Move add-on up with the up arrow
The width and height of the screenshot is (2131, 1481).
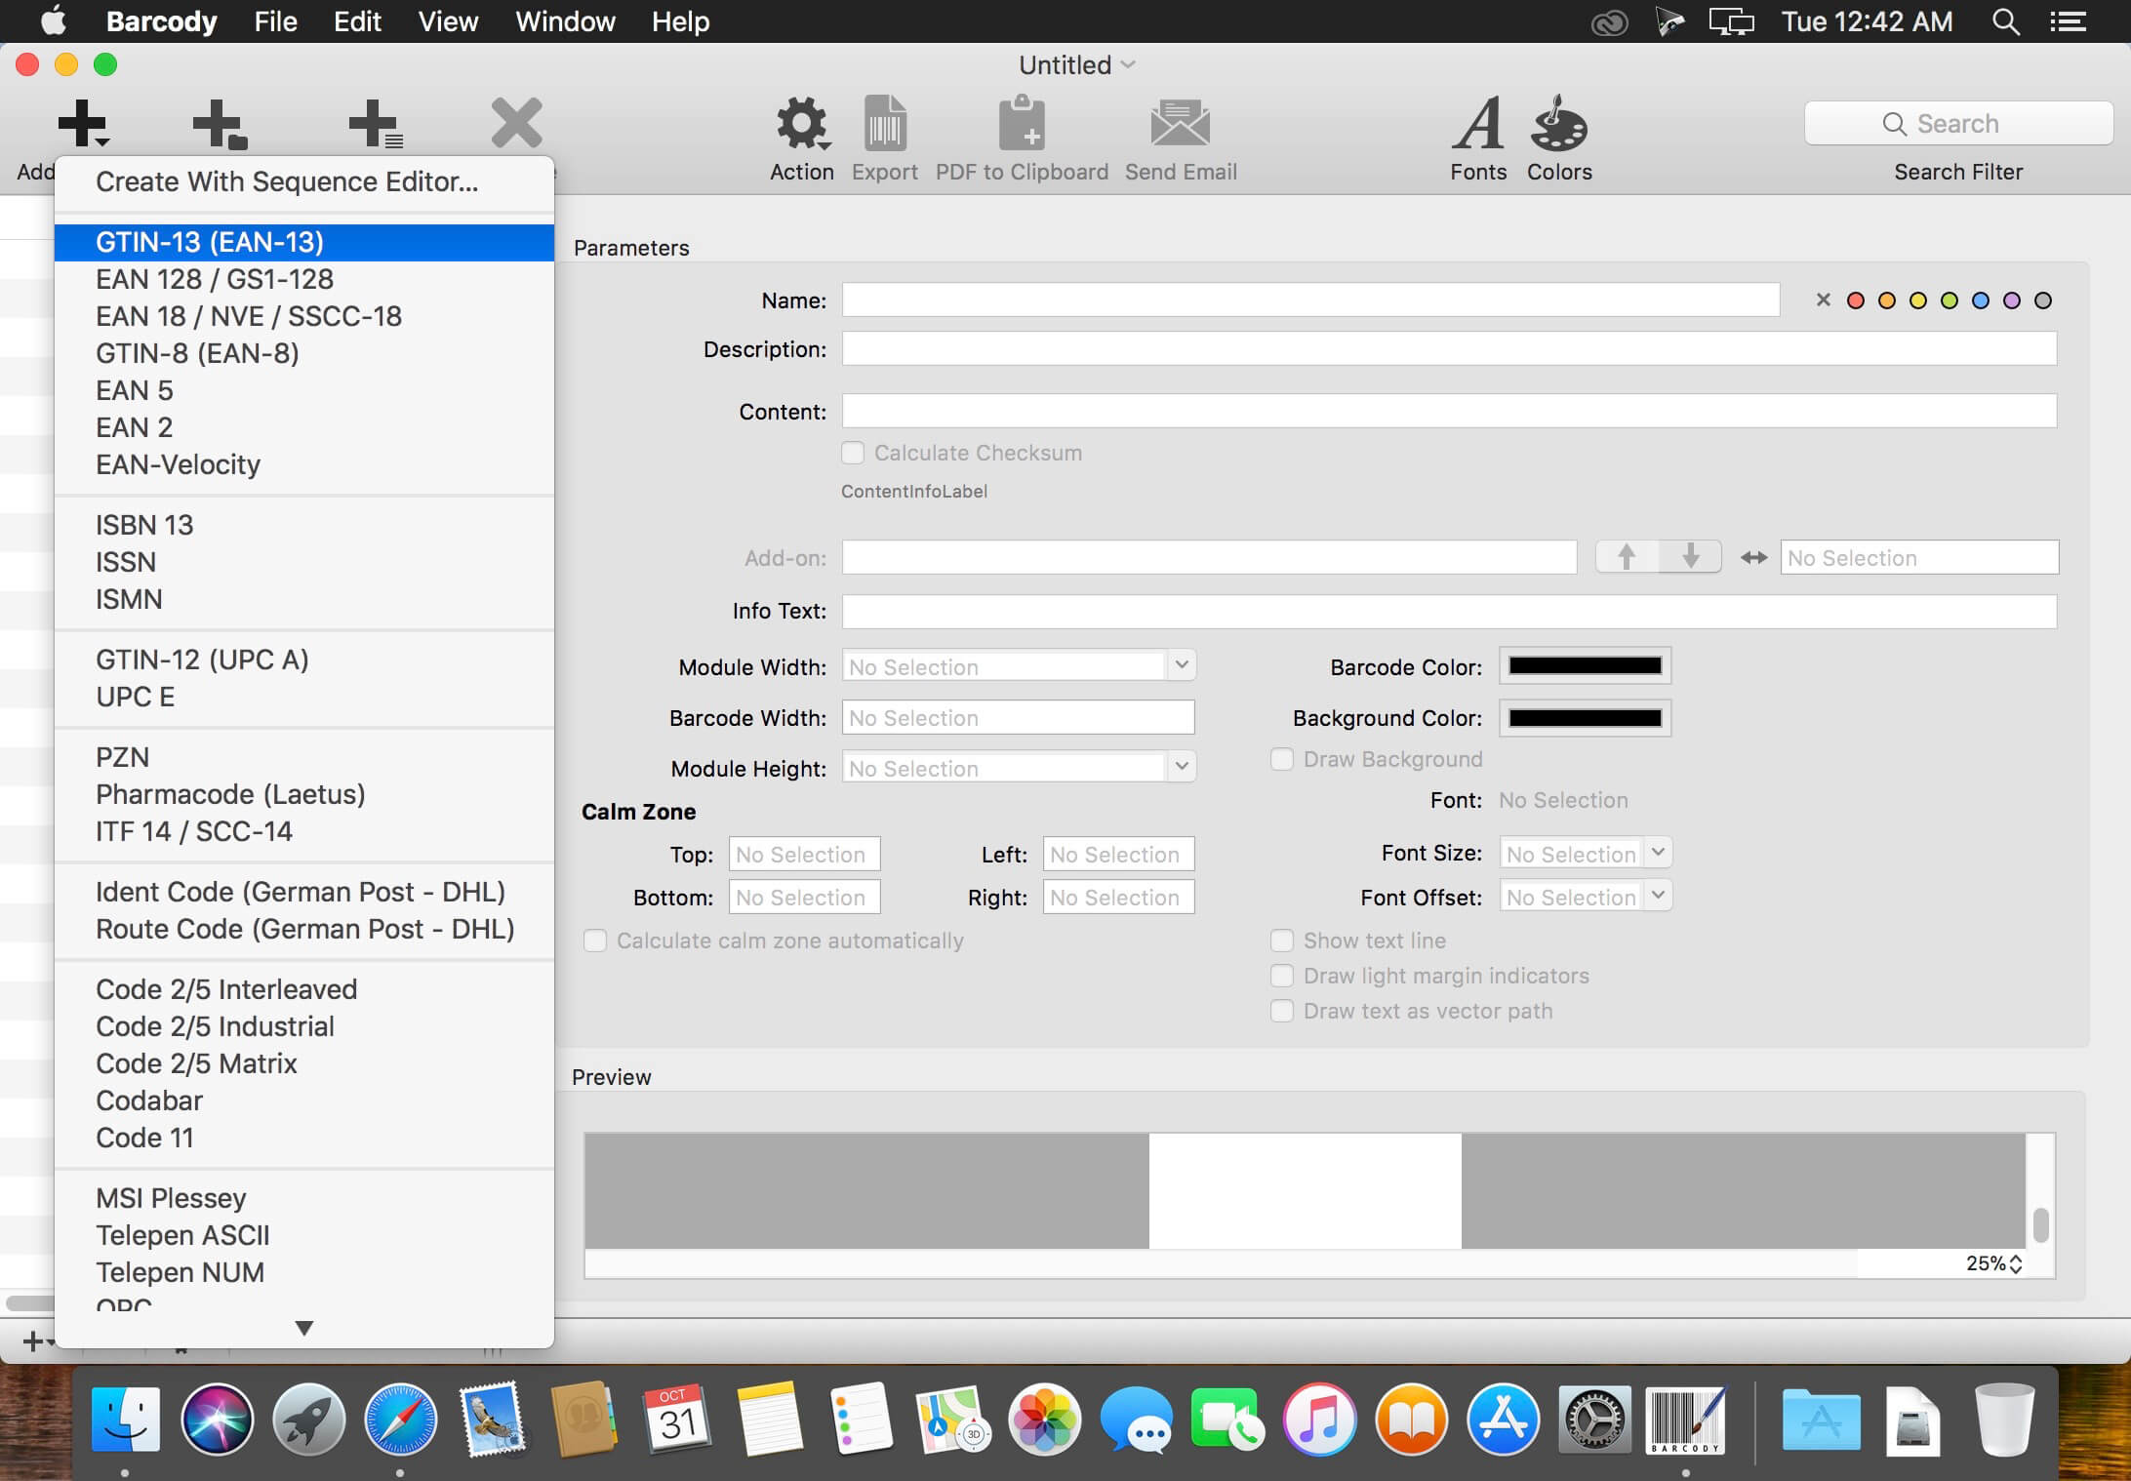pyautogui.click(x=1627, y=557)
